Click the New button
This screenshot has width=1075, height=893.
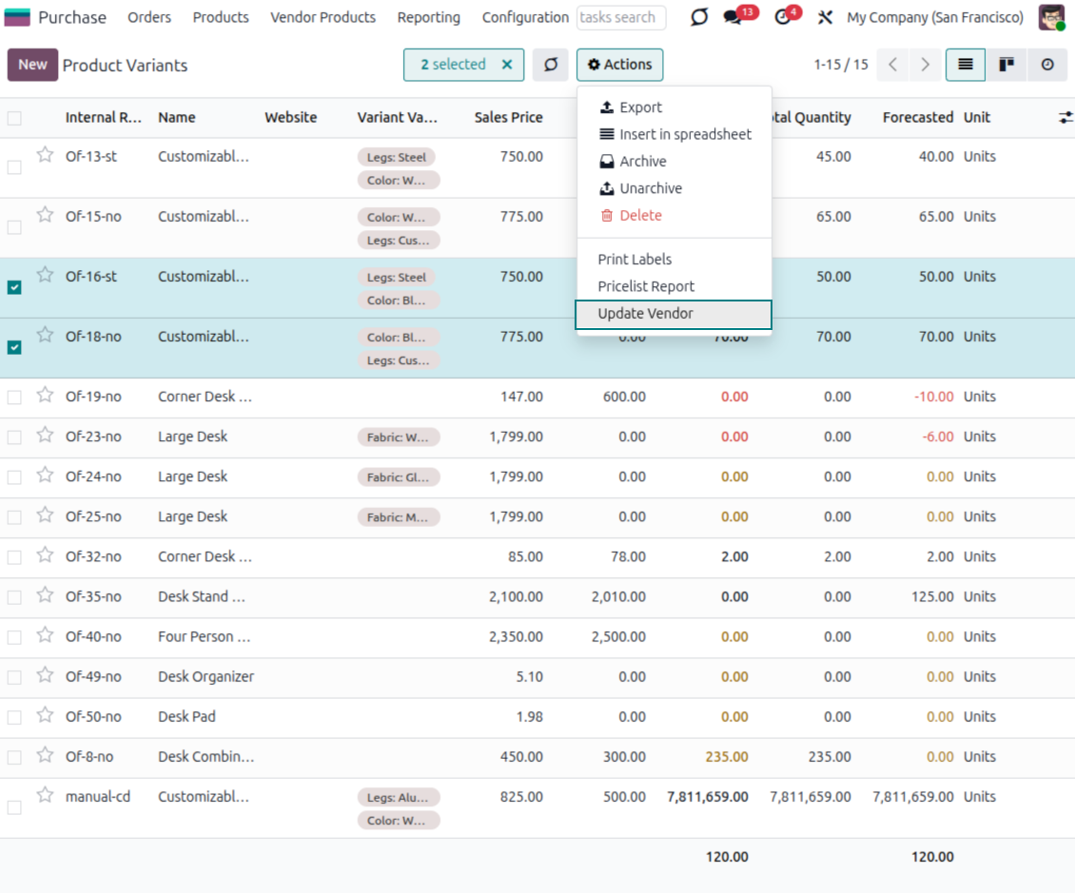(32, 65)
